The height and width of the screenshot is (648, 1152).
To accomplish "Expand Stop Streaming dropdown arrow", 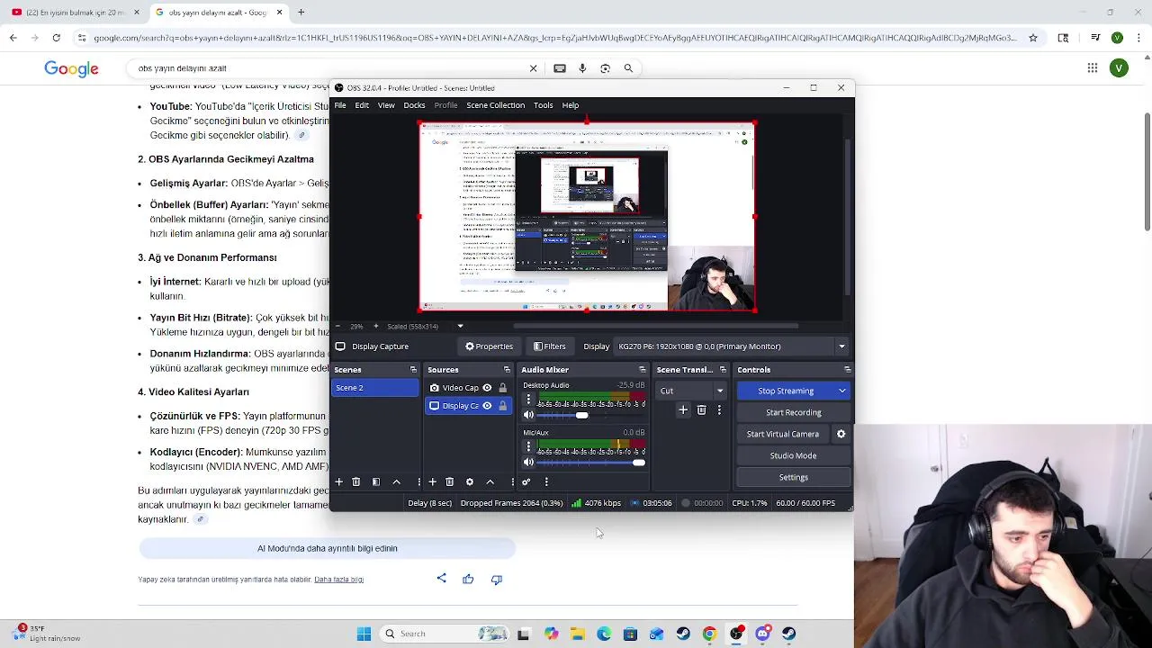I will pyautogui.click(x=842, y=391).
